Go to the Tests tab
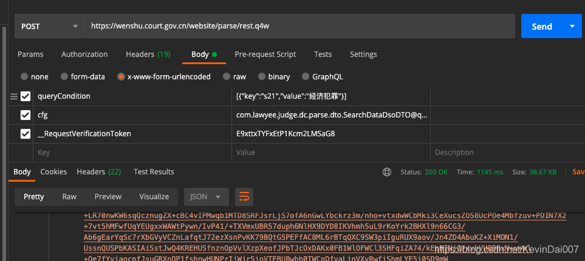 (x=323, y=55)
